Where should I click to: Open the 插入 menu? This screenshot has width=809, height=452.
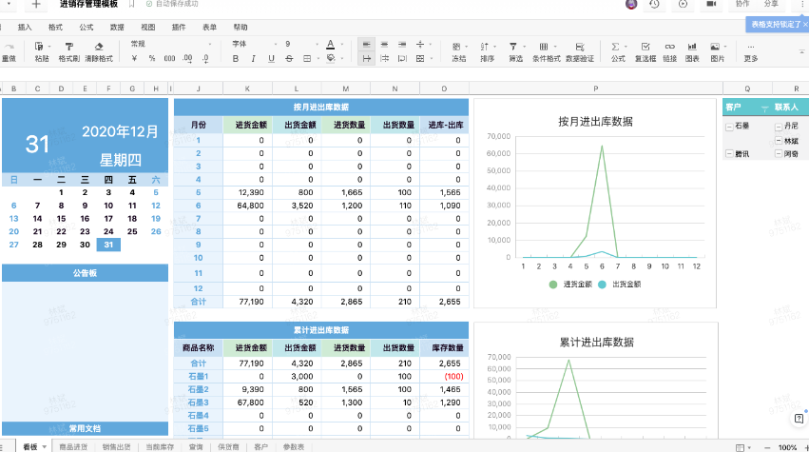pos(25,28)
